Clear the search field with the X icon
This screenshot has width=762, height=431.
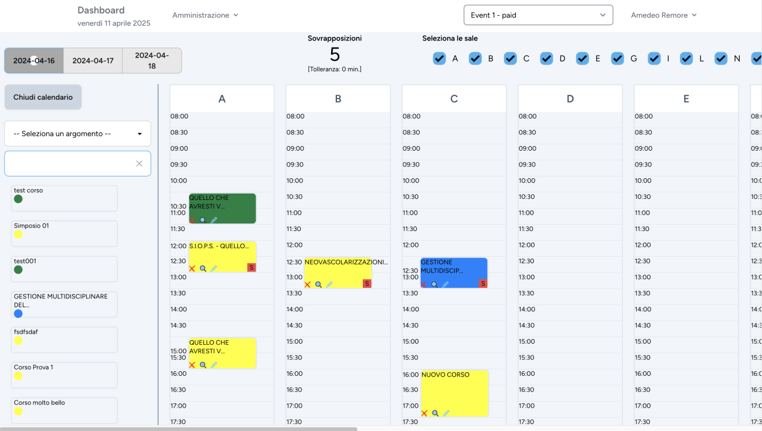pos(139,164)
